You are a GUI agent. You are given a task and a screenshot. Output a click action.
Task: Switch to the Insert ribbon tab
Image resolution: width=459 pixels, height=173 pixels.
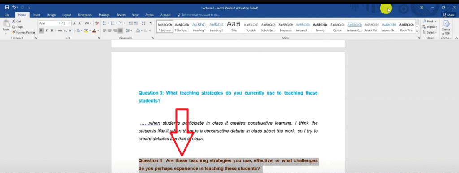click(37, 15)
